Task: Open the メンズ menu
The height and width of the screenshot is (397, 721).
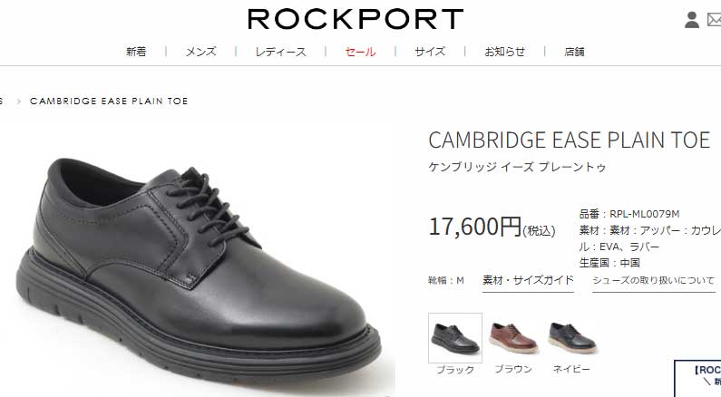Action: point(200,52)
